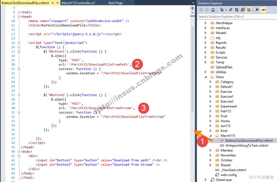Image resolution: width=277 pixels, height=182 pixels.
Task: Open Properties with the wrench icon
Action: click(x=257, y=10)
